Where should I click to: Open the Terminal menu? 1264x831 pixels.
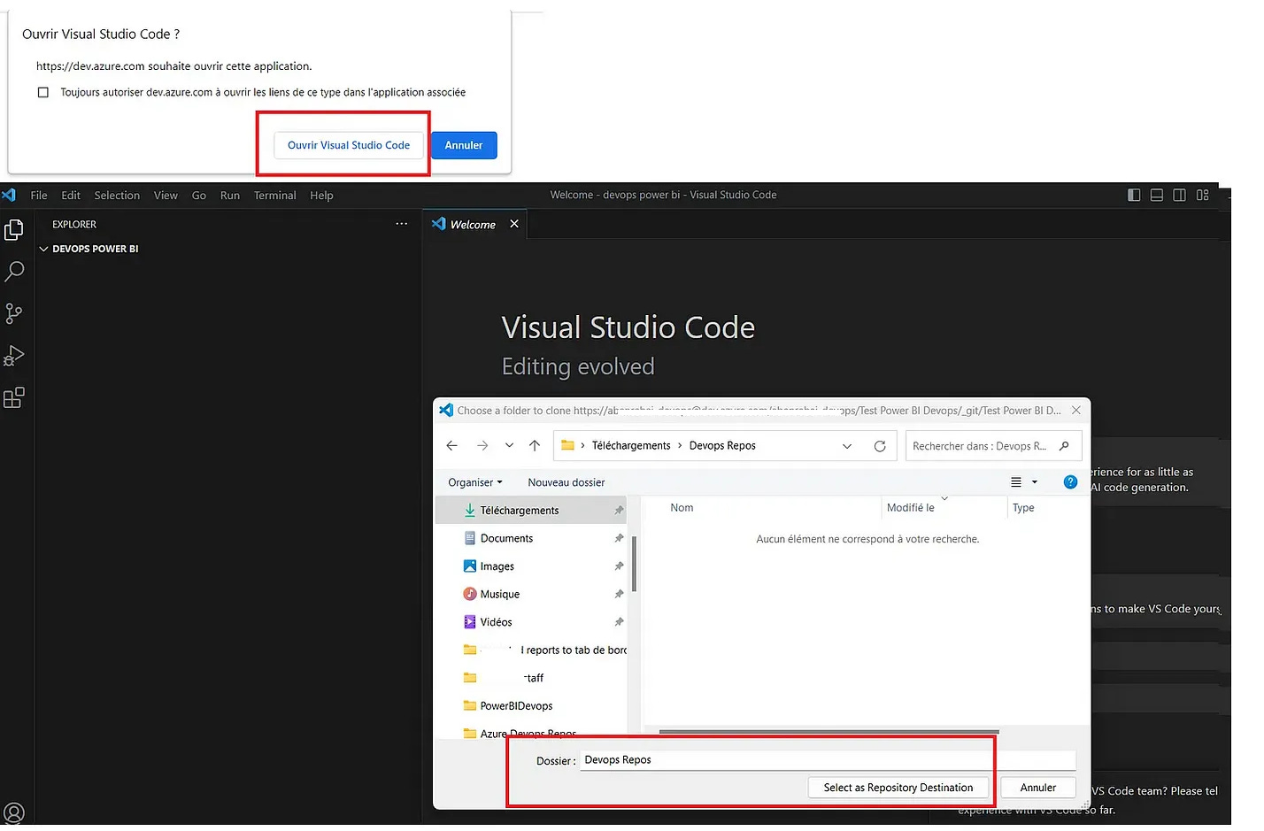pos(275,195)
